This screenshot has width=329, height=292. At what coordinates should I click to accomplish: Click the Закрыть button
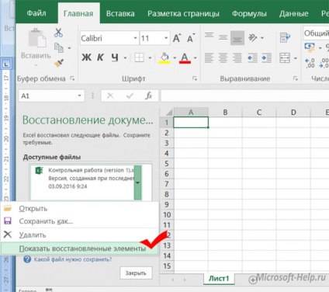(x=136, y=273)
